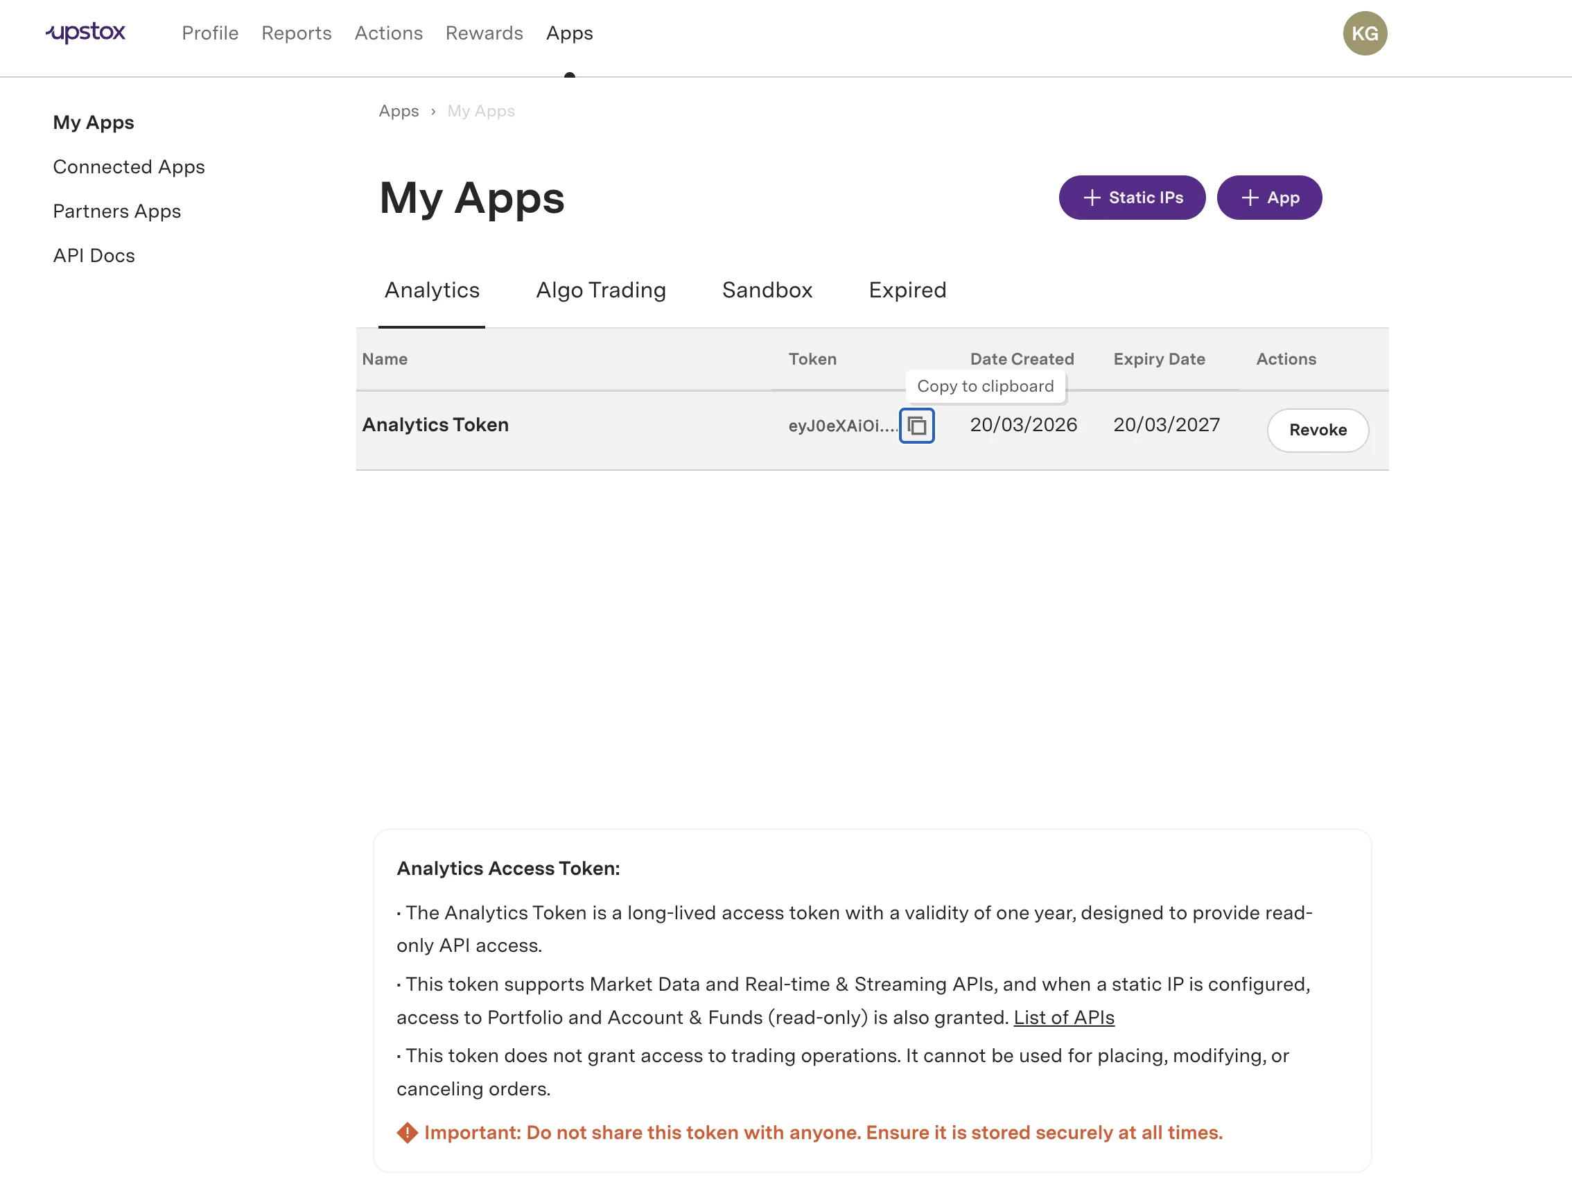Click the eyJ0eXAiOi token value
Screen dimensions: 1572x1198
pos(843,426)
